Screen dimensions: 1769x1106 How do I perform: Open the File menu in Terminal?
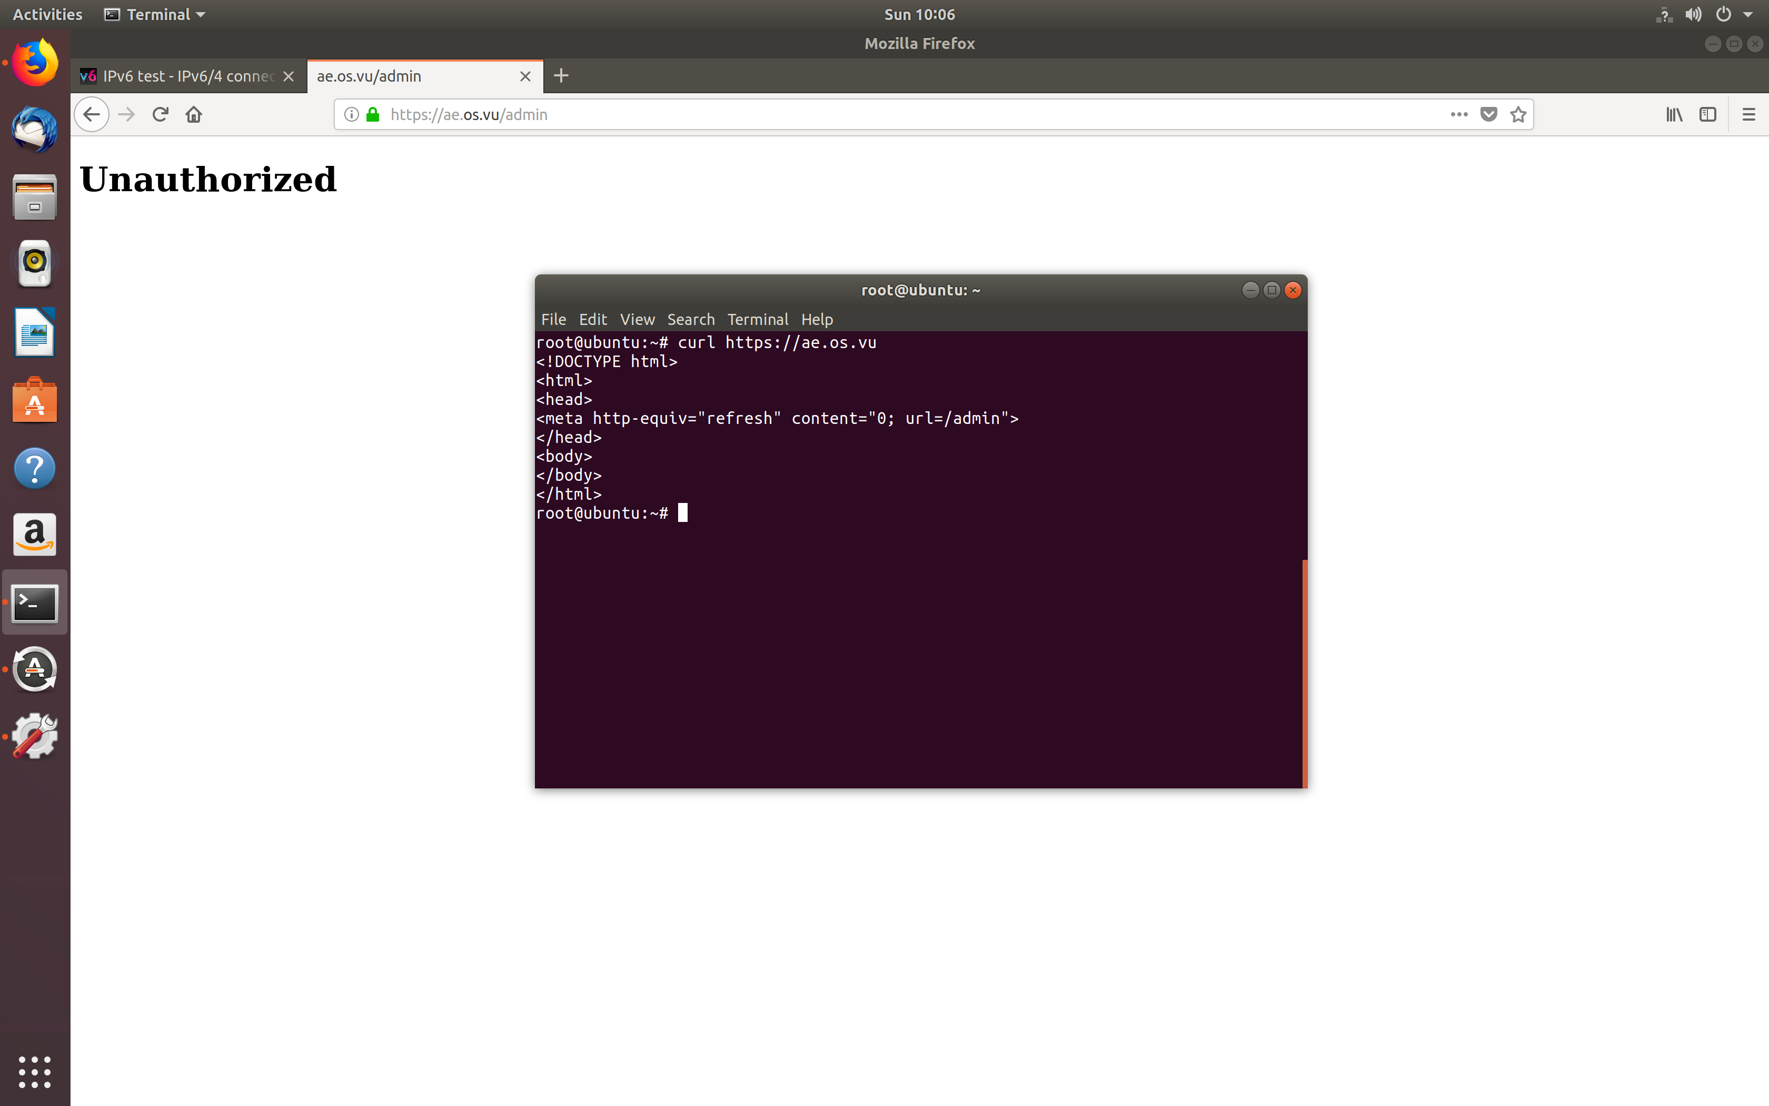[553, 320]
